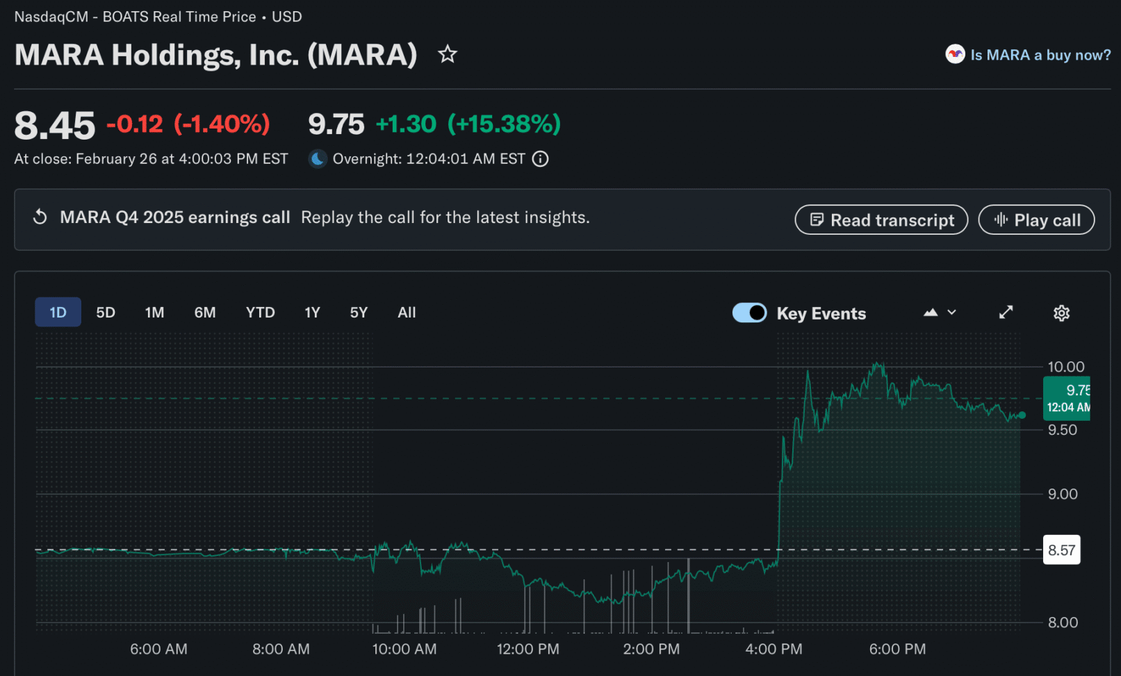
Task: Add MARA to watchlist with star icon
Action: tap(448, 54)
